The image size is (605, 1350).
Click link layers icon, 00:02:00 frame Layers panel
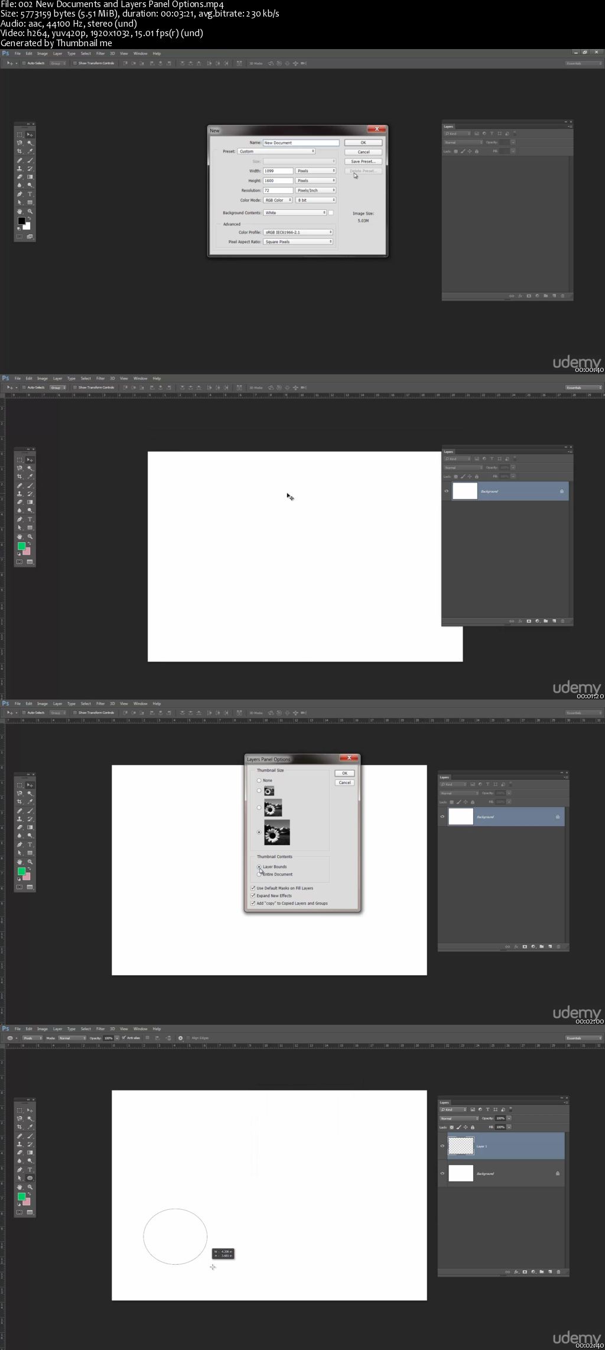[x=508, y=946]
